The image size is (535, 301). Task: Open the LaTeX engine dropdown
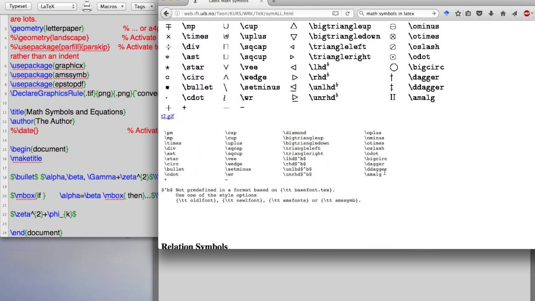pyautogui.click(x=57, y=6)
